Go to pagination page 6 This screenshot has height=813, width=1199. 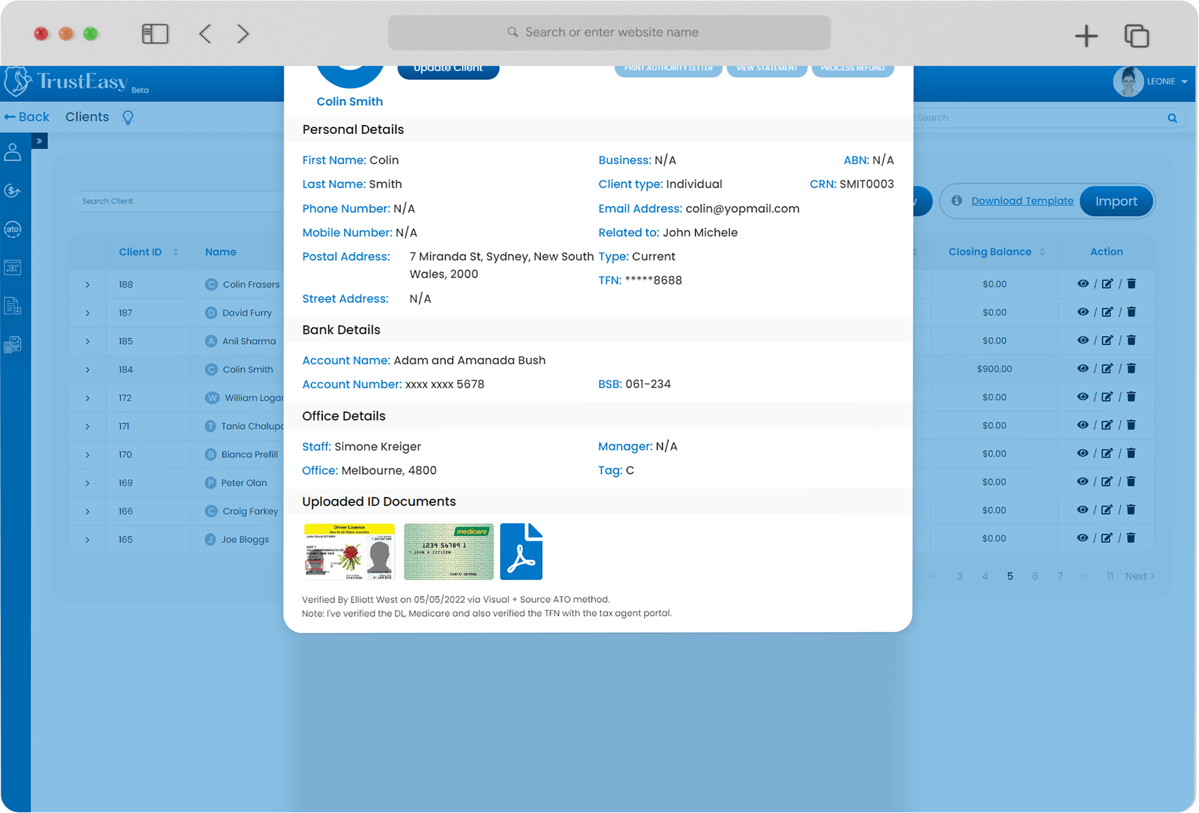pyautogui.click(x=1035, y=576)
